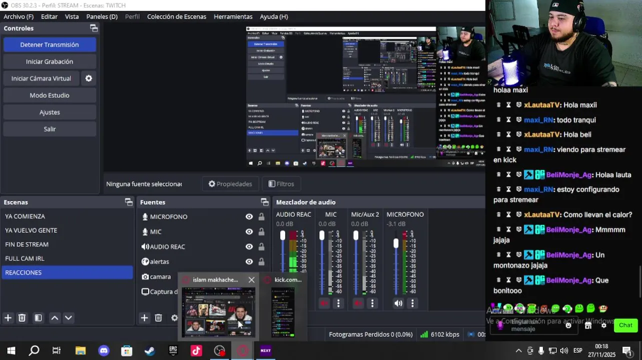Mute the MICROFONO mixer channel
The image size is (642, 360).
pyautogui.click(x=398, y=303)
